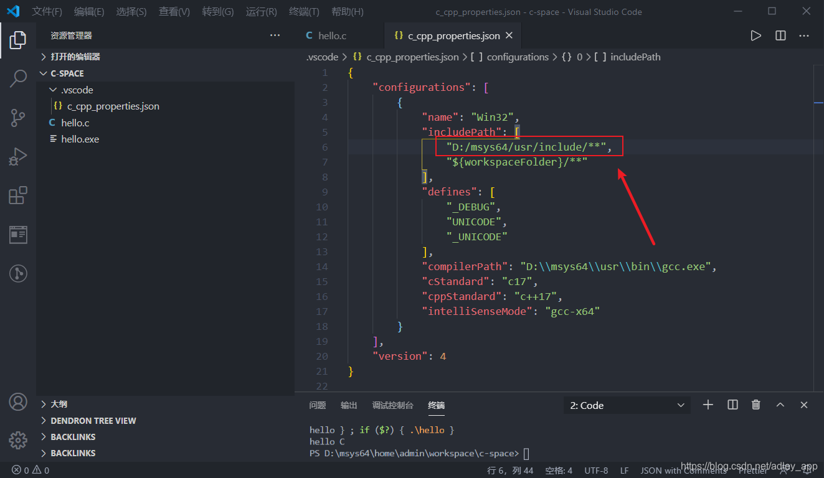The width and height of the screenshot is (824, 478).
Task: Open the Search view in the activity bar
Action: click(17, 78)
